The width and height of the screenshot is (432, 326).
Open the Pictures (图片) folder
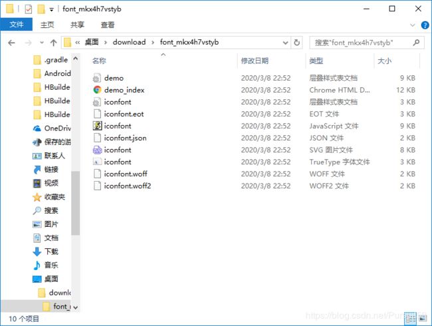click(45, 224)
